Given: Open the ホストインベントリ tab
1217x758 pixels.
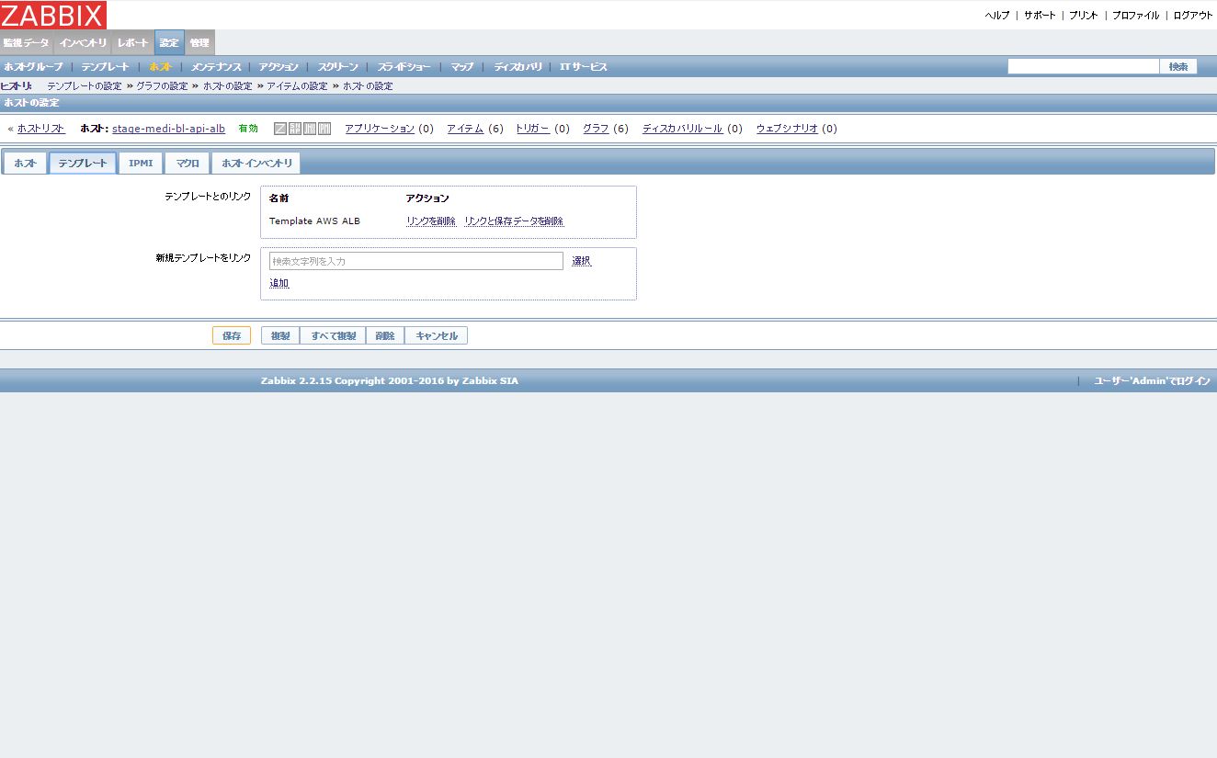Looking at the screenshot, I should pos(256,162).
